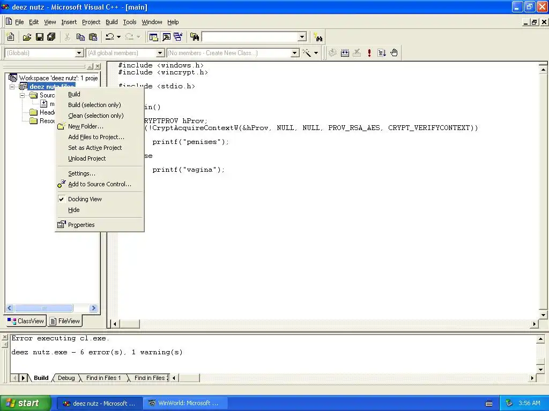Open the Build menu in menu bar
The width and height of the screenshot is (549, 411).
112,22
